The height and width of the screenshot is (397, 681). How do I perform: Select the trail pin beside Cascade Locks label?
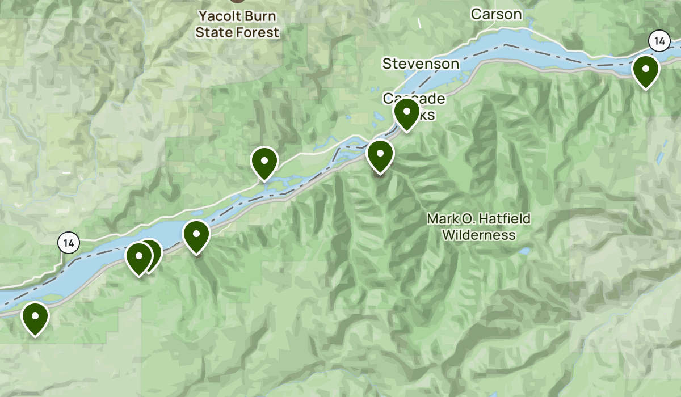click(x=407, y=113)
